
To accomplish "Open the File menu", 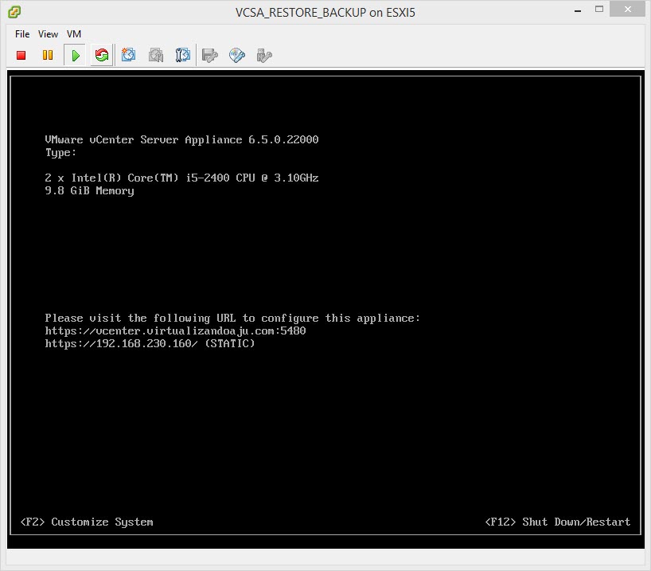I will pos(22,34).
